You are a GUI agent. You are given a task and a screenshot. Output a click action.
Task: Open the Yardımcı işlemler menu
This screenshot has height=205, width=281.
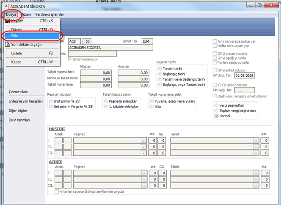pyautogui.click(x=50, y=14)
